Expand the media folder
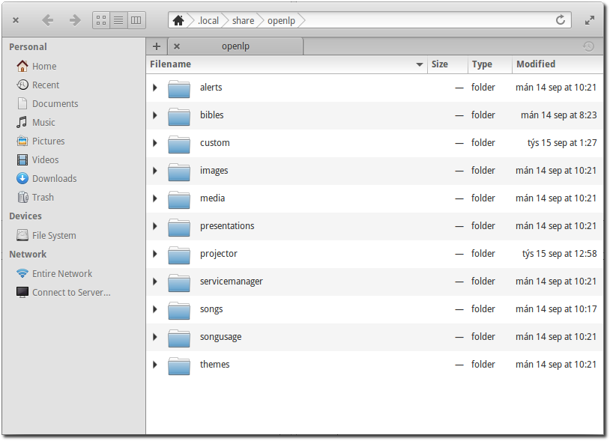Screen dimensions: 610x441 click(155, 198)
